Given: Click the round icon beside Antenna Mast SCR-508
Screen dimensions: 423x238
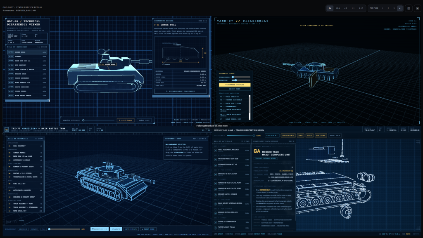Looking at the screenshot, I should (216, 160).
